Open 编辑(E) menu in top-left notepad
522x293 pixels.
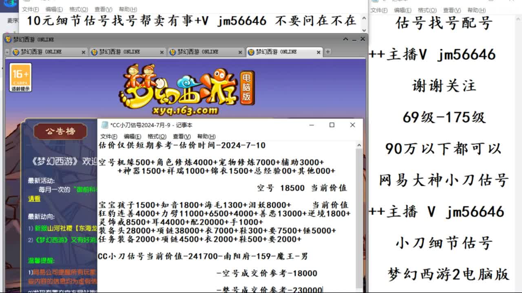tap(54, 9)
